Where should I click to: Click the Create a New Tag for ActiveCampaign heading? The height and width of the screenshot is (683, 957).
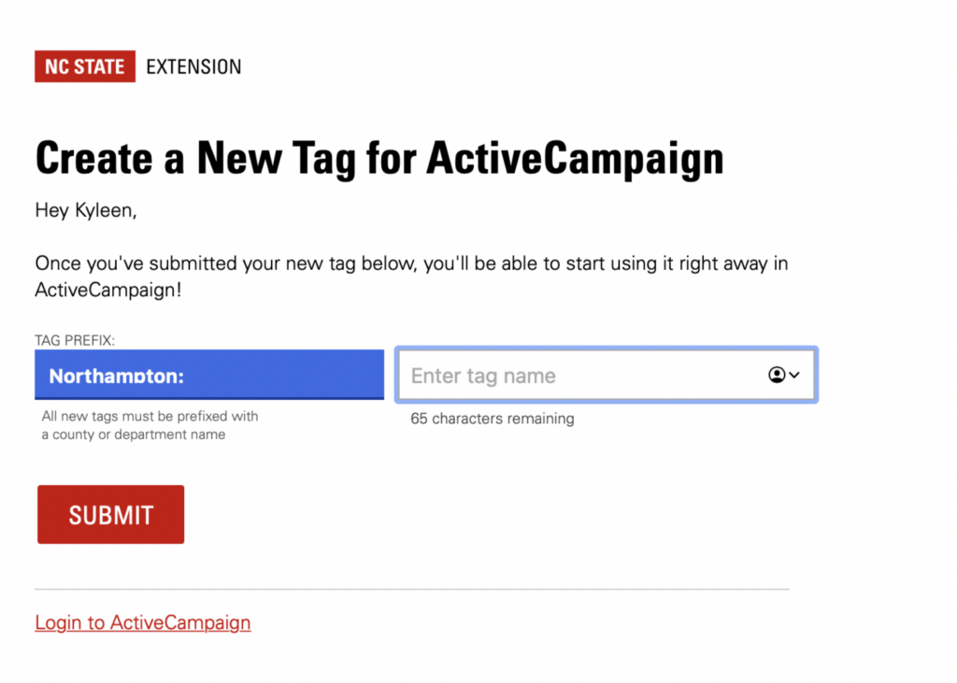[x=379, y=159]
